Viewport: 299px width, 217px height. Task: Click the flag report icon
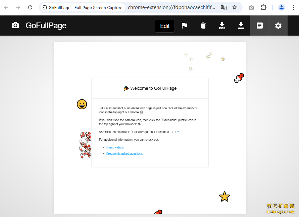coord(184,26)
